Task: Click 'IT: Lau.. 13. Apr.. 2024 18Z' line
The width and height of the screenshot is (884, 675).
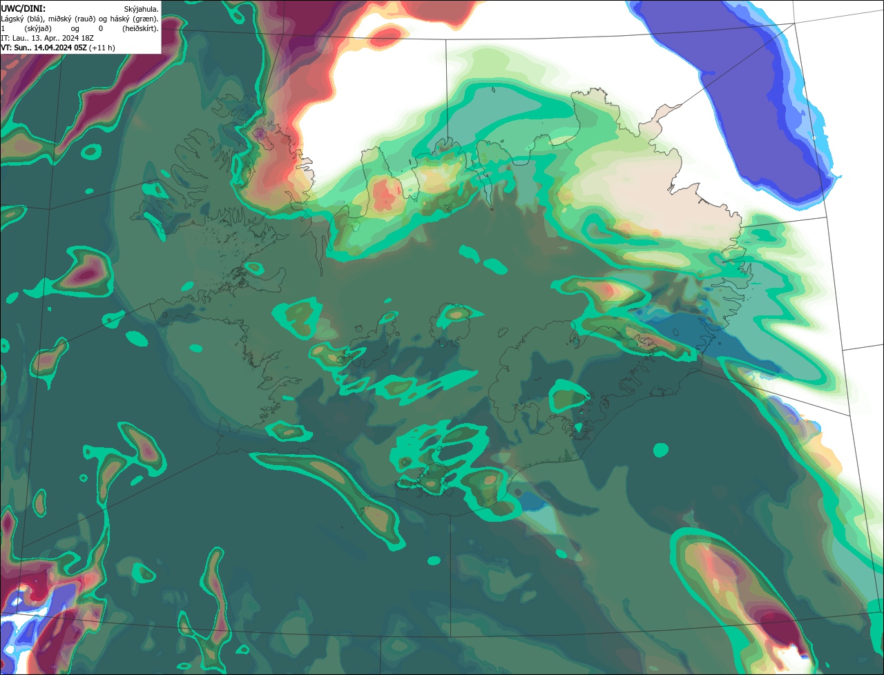Action: pyautogui.click(x=47, y=38)
